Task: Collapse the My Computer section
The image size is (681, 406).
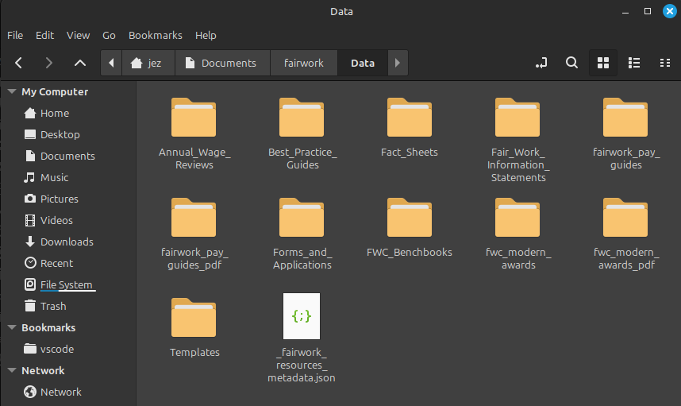Action: 12,92
